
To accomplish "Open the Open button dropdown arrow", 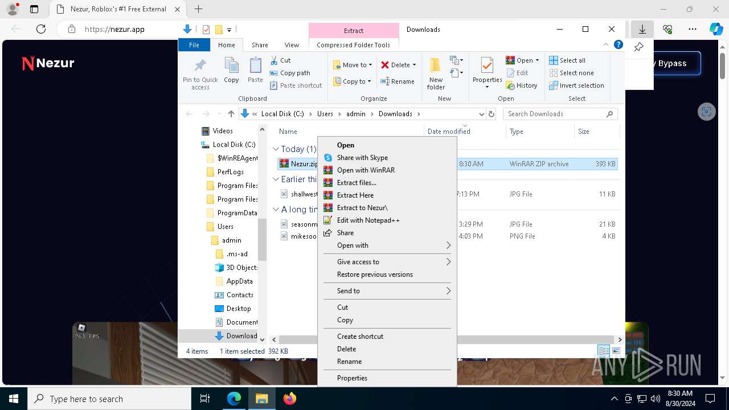I will point(537,60).
